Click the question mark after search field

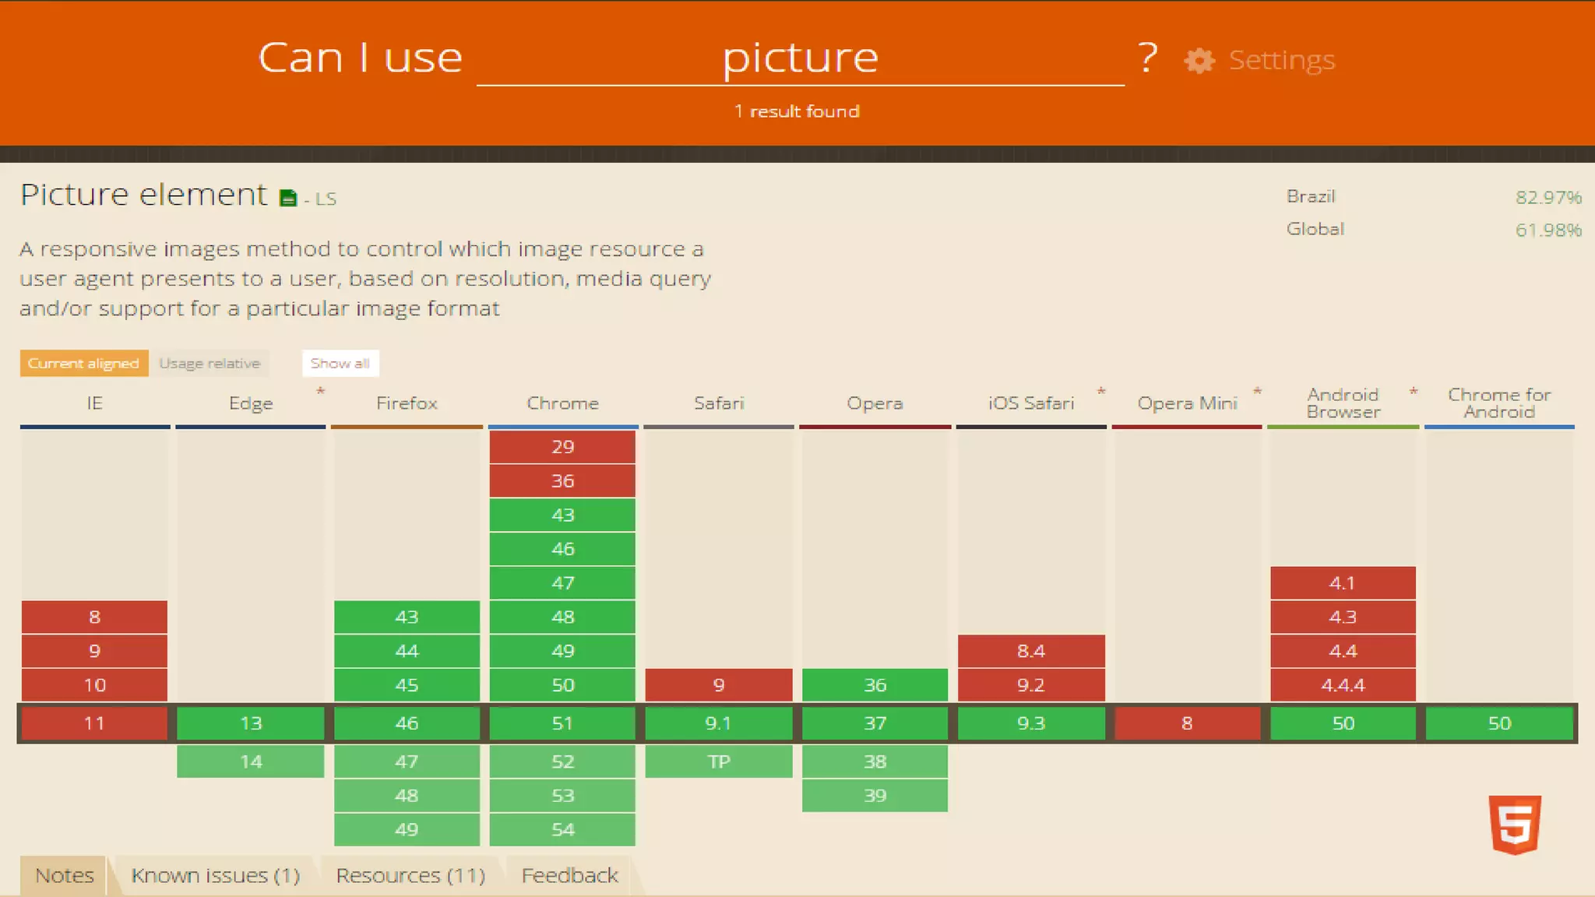(x=1147, y=58)
